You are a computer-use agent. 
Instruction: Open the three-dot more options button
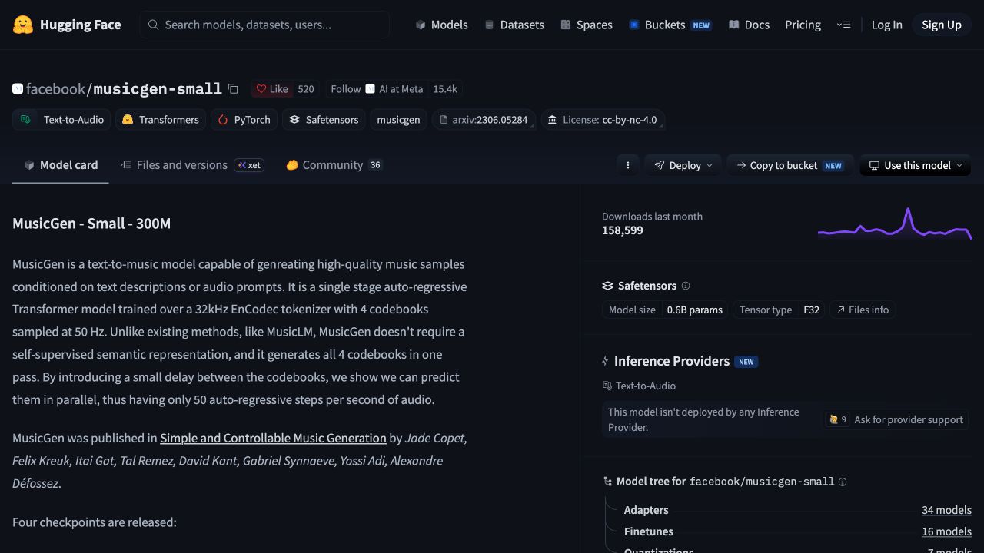point(628,165)
